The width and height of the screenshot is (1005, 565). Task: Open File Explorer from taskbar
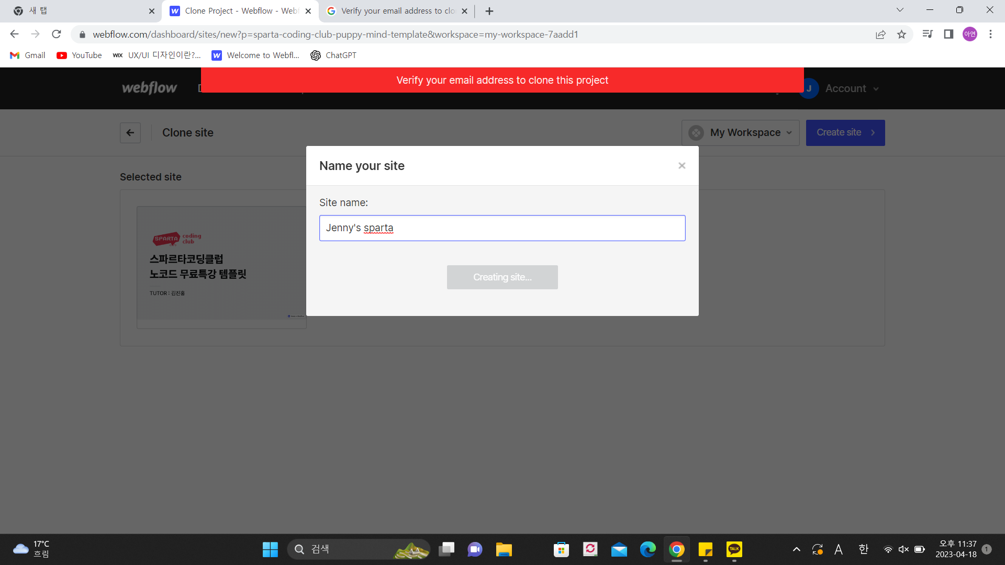coord(504,549)
